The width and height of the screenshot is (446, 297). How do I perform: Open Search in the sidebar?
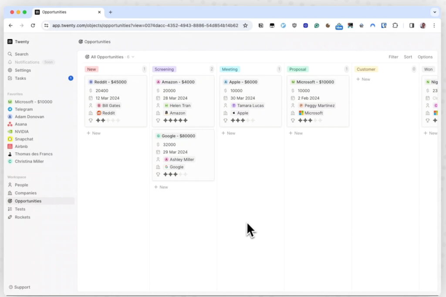tap(18, 54)
